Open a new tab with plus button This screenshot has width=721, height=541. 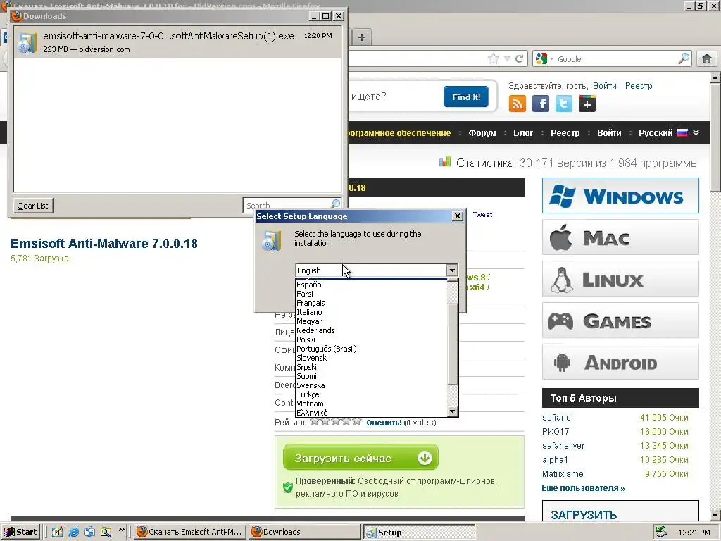tap(362, 37)
